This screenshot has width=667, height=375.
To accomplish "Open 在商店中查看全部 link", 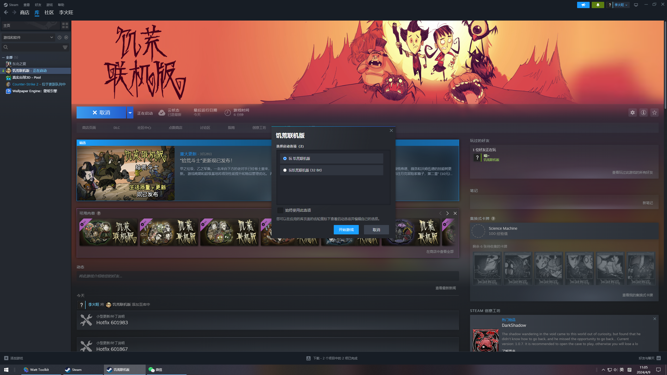I will pos(440,252).
